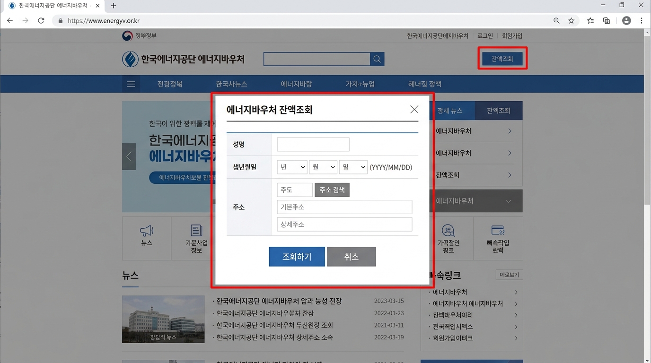Viewport: 651px width, 363px height.
Task: Click the address bar URL
Action: pyautogui.click(x=104, y=21)
